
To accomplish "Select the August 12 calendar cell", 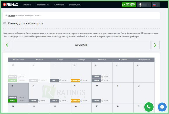I will tap(144, 93).
